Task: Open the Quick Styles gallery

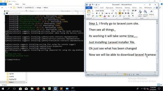Action: click(x=140, y=13)
